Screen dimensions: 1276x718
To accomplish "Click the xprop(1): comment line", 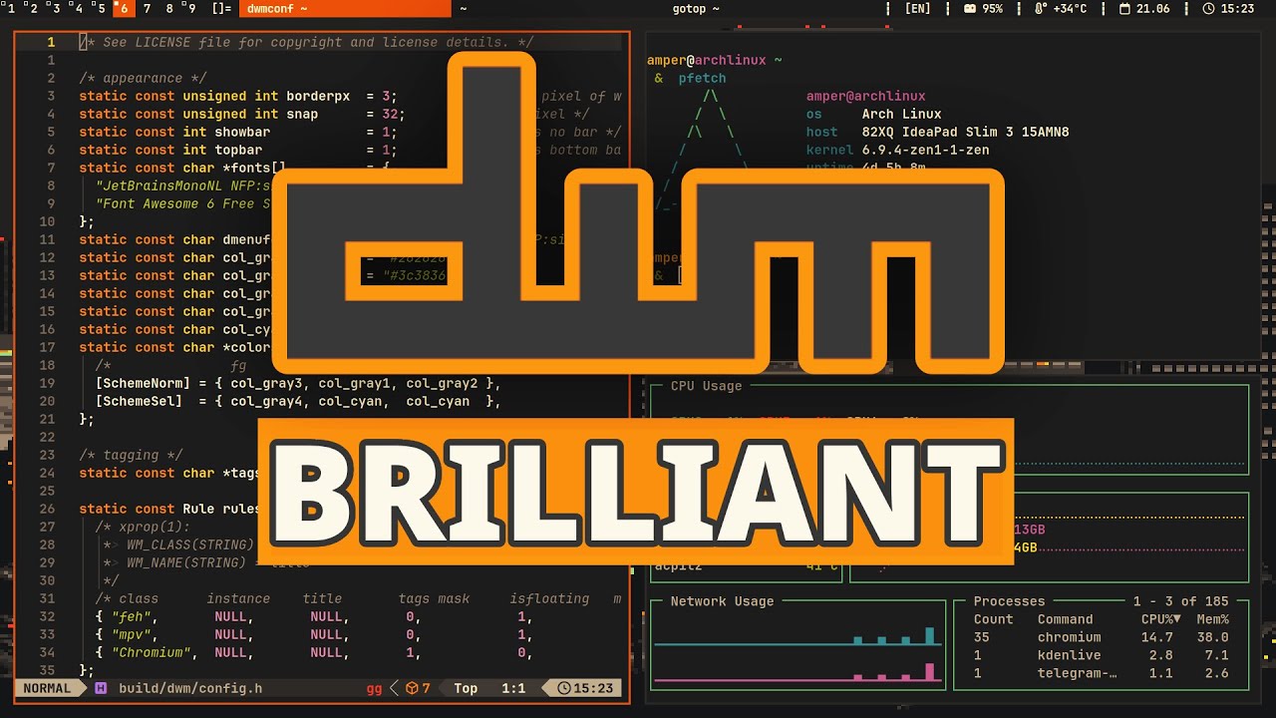I will click(x=143, y=527).
